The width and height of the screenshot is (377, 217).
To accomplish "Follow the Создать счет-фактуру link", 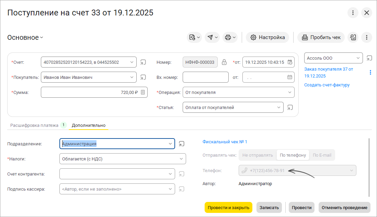I will pyautogui.click(x=327, y=85).
